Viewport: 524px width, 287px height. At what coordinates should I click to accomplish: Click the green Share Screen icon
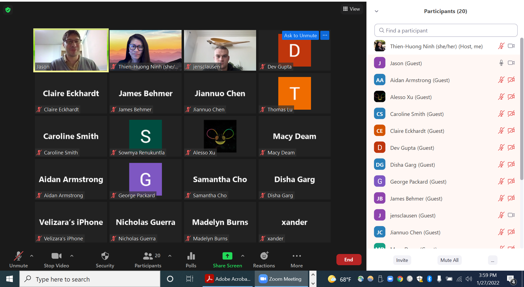point(227,256)
